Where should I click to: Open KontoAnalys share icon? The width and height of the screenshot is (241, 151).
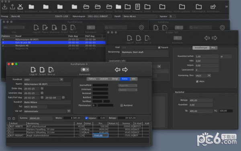(213, 6)
